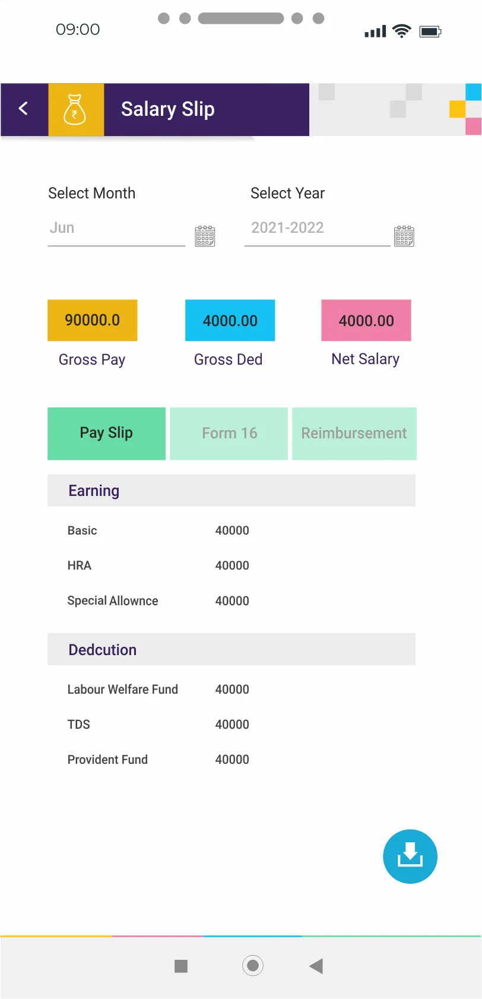Click the Salary Slip title

click(168, 110)
